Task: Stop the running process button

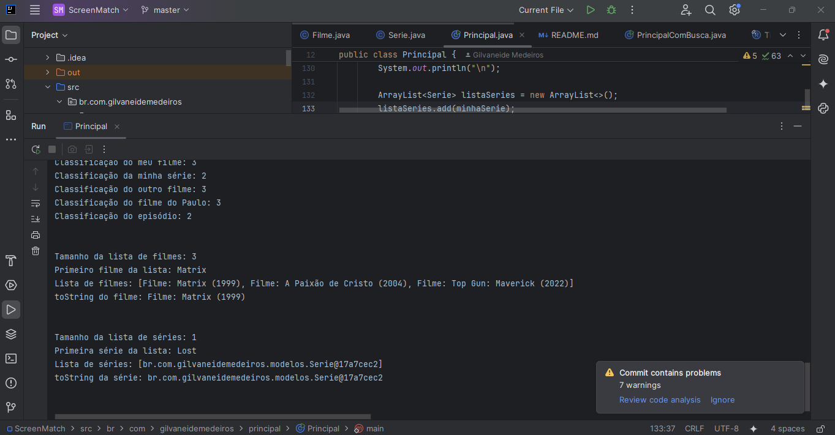Action: (52, 149)
